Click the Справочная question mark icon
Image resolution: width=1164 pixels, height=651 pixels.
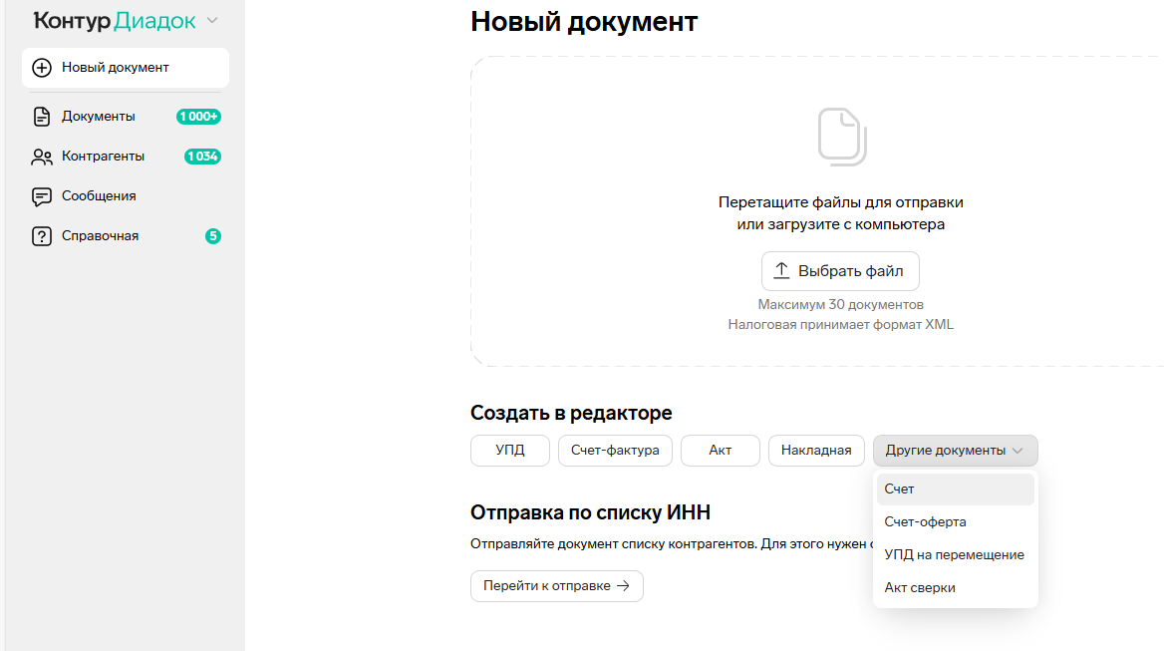(x=42, y=236)
